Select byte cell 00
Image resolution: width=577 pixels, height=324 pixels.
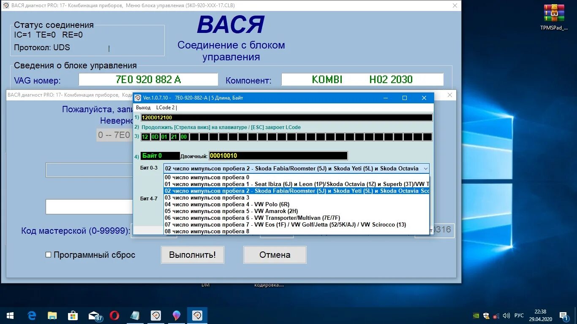[184, 137]
